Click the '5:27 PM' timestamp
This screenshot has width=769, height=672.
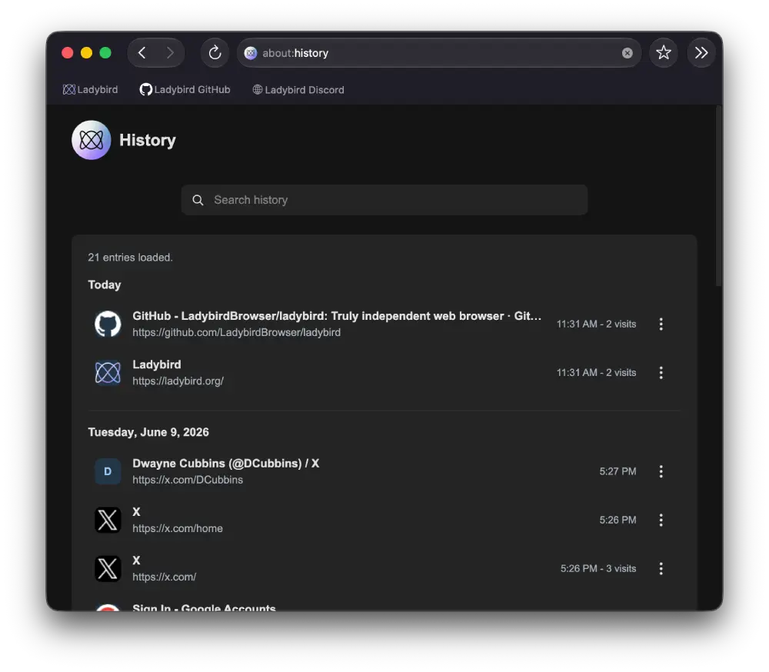[x=618, y=471]
